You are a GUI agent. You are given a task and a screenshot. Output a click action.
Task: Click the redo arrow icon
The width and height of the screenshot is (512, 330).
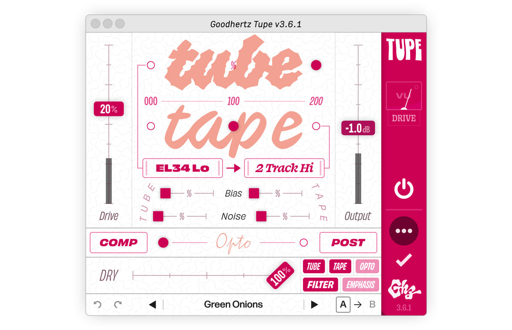(x=118, y=304)
